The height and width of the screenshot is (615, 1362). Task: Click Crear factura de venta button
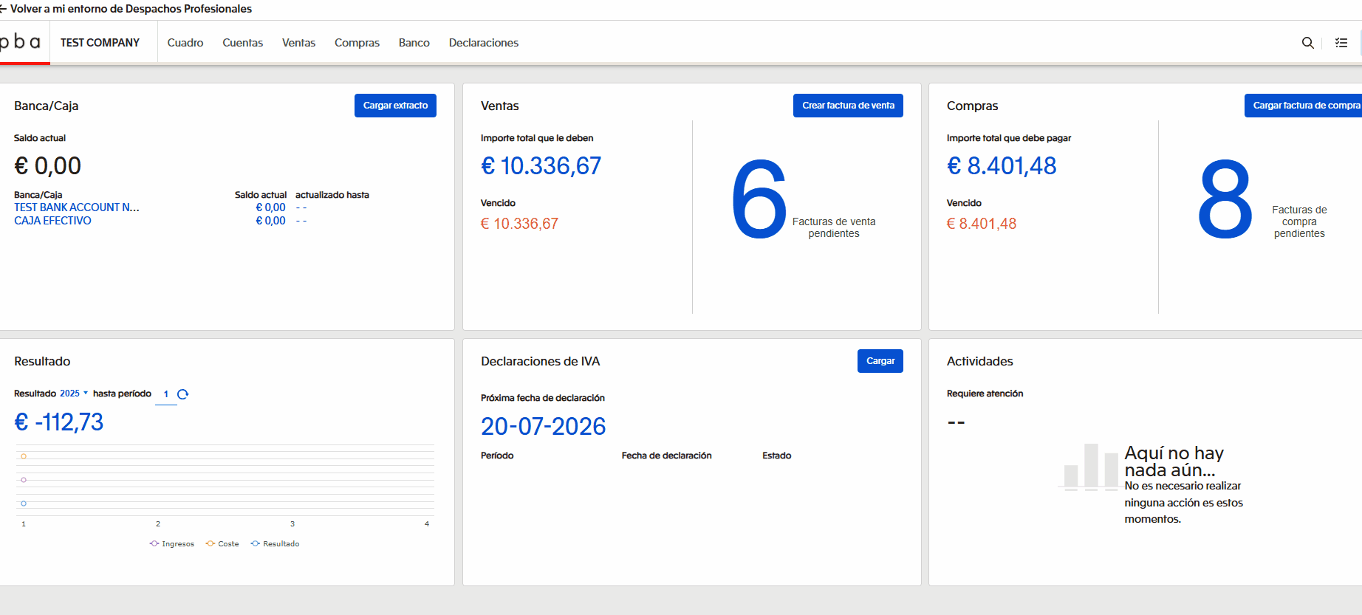848,106
